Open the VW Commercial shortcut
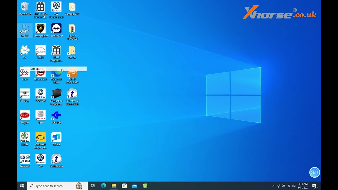This screenshot has width=338, height=190. [x=56, y=10]
